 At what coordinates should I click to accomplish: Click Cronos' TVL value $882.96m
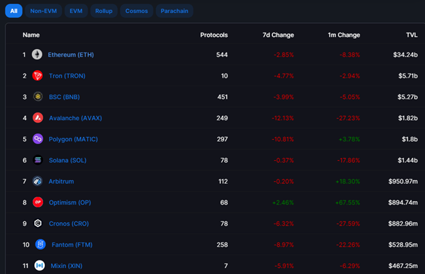403,224
